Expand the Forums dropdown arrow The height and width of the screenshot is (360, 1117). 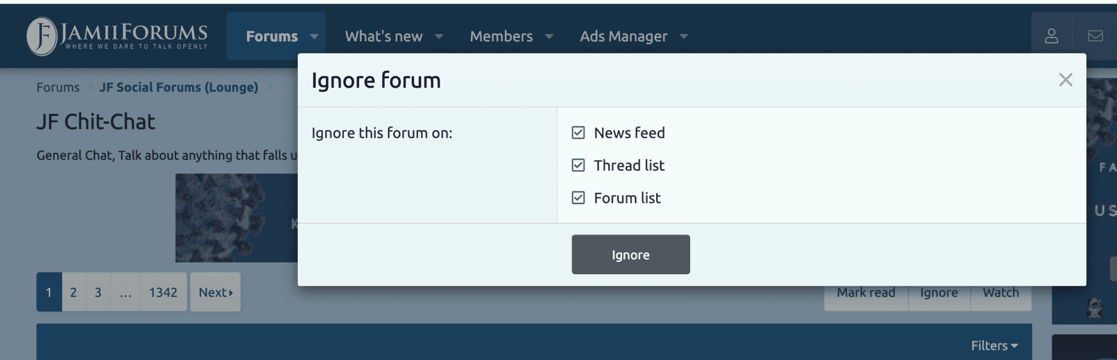(314, 36)
